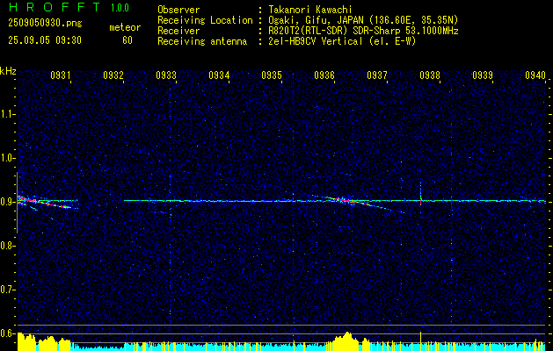
Task: Click the meteor count value 60
Action: coord(127,40)
